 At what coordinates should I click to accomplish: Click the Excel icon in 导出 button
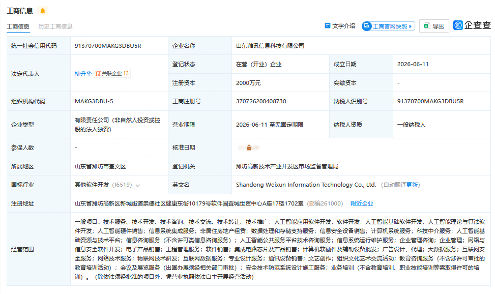[426, 26]
